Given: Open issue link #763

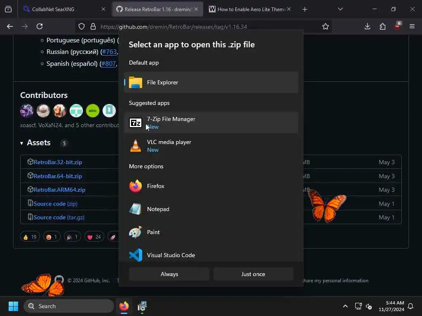Looking at the screenshot, I should pos(109,51).
